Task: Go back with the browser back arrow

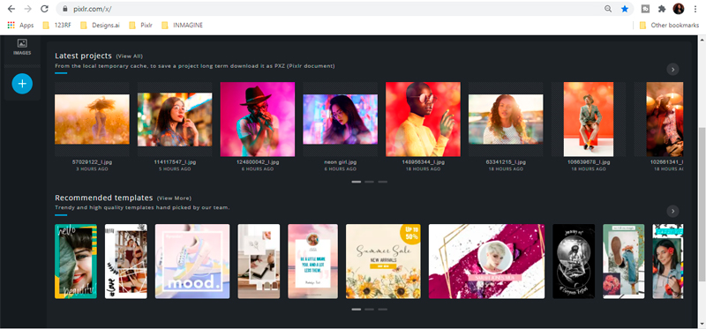Action: [11, 9]
